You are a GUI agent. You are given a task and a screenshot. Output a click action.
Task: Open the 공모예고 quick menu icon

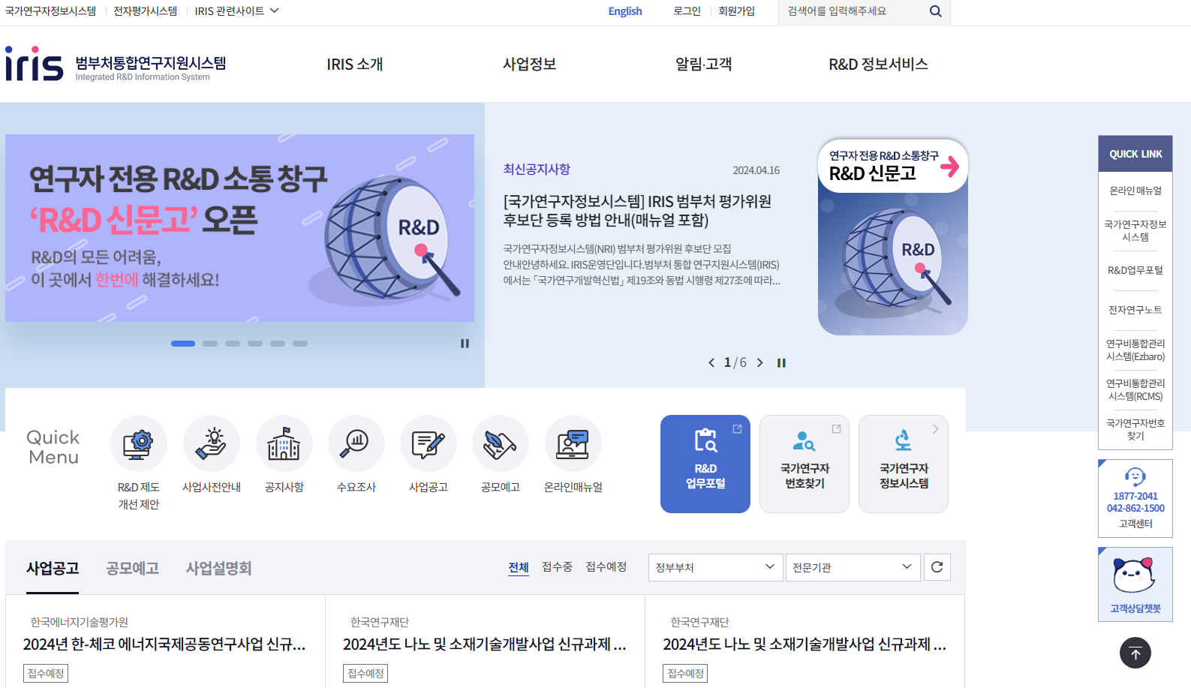click(501, 443)
